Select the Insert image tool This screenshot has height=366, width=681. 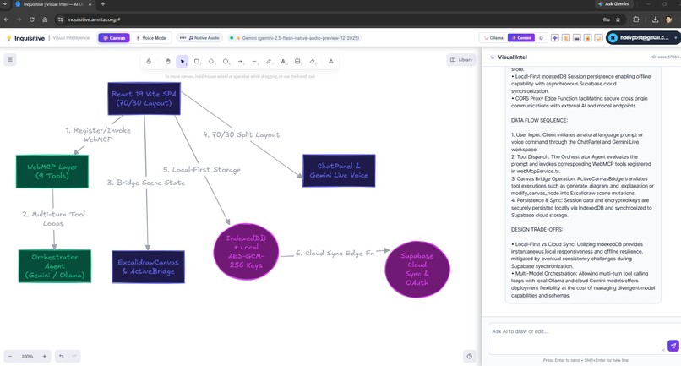pos(297,62)
